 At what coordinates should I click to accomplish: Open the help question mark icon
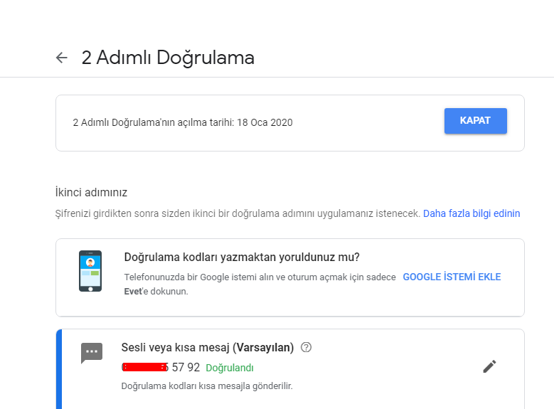306,348
